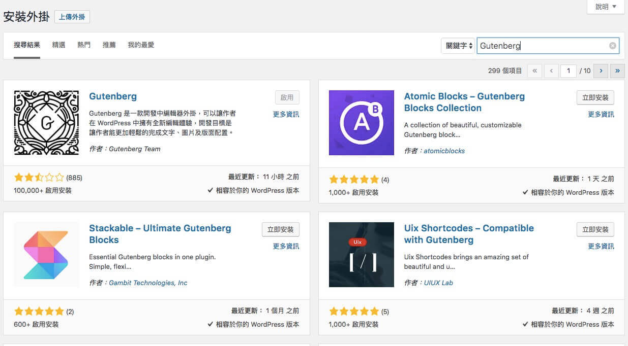The width and height of the screenshot is (628, 346).
Task: Click 最近更新 4 週 之前 text
Action: [583, 311]
